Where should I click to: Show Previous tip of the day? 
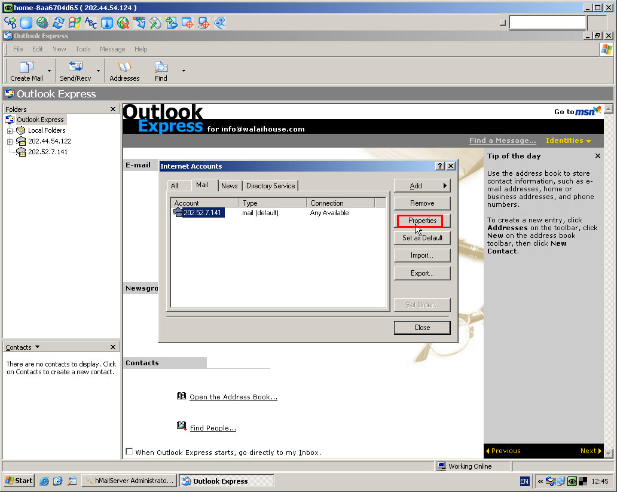click(503, 451)
